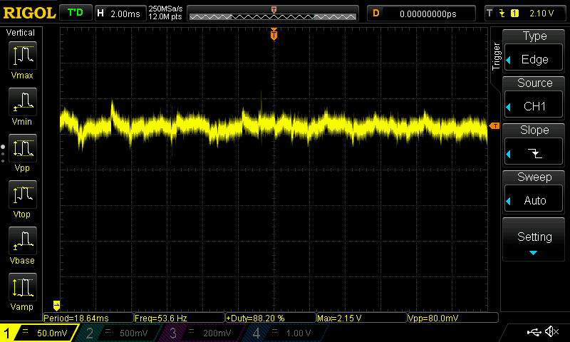Select the Vmin measurement icon

[22, 102]
